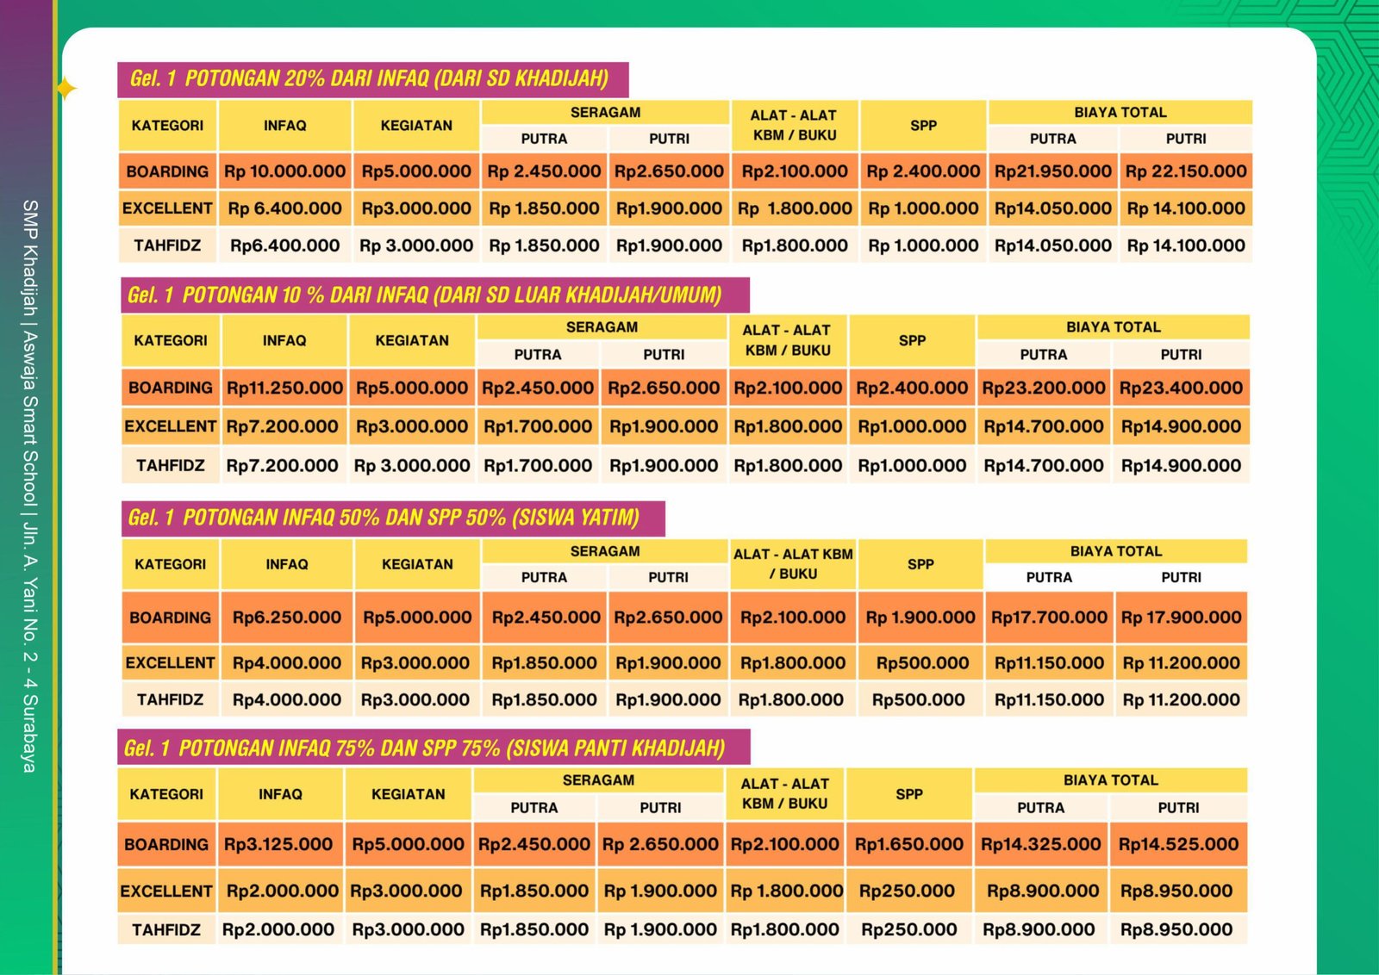
Task: Select the Rp11.250.000 infaq cell
Action: click(284, 388)
